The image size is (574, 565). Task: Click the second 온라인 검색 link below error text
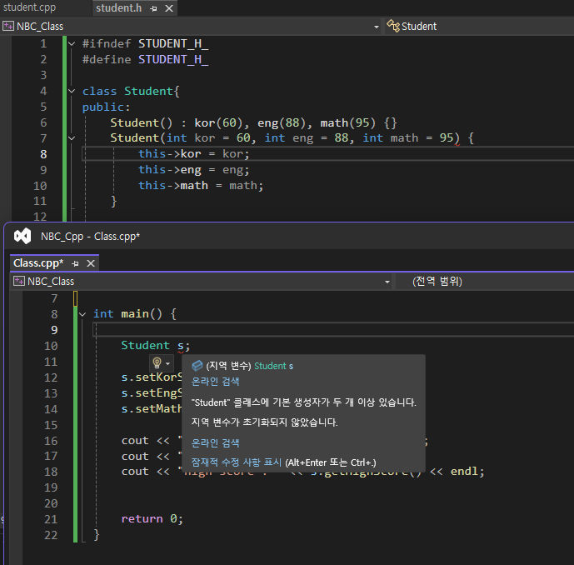point(215,443)
